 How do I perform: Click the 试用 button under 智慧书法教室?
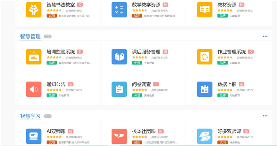point(52,16)
